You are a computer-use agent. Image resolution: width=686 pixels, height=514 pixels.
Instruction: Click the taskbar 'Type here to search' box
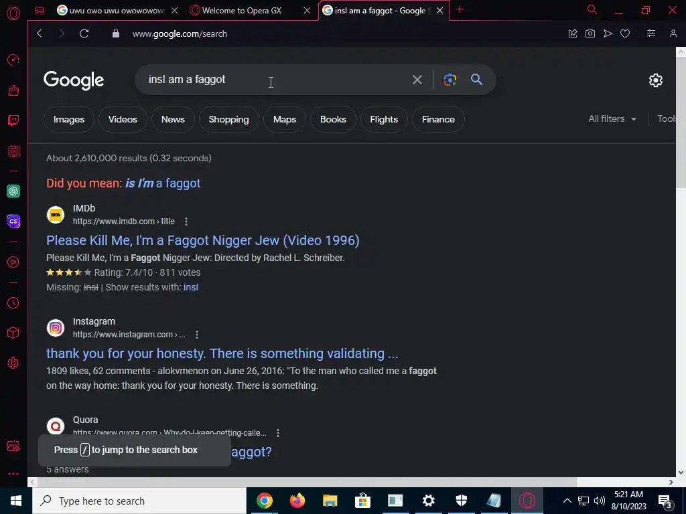click(139, 501)
